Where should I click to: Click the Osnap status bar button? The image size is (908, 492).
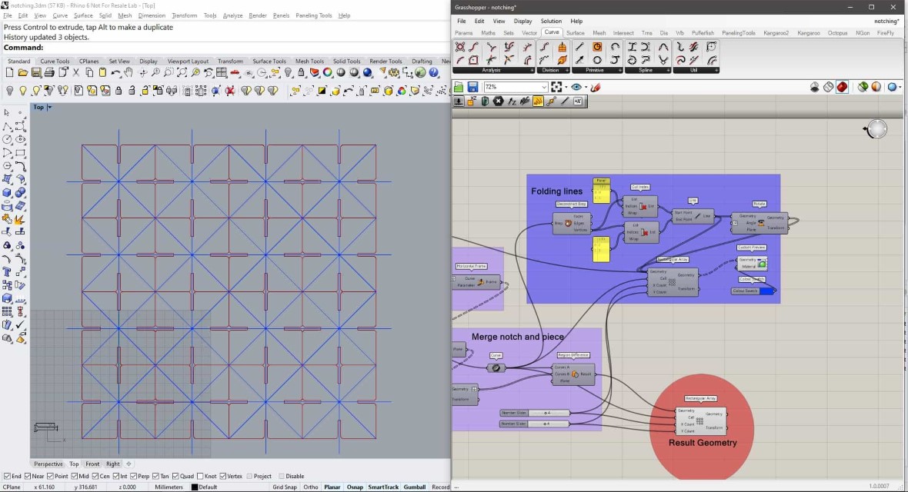tap(355, 487)
